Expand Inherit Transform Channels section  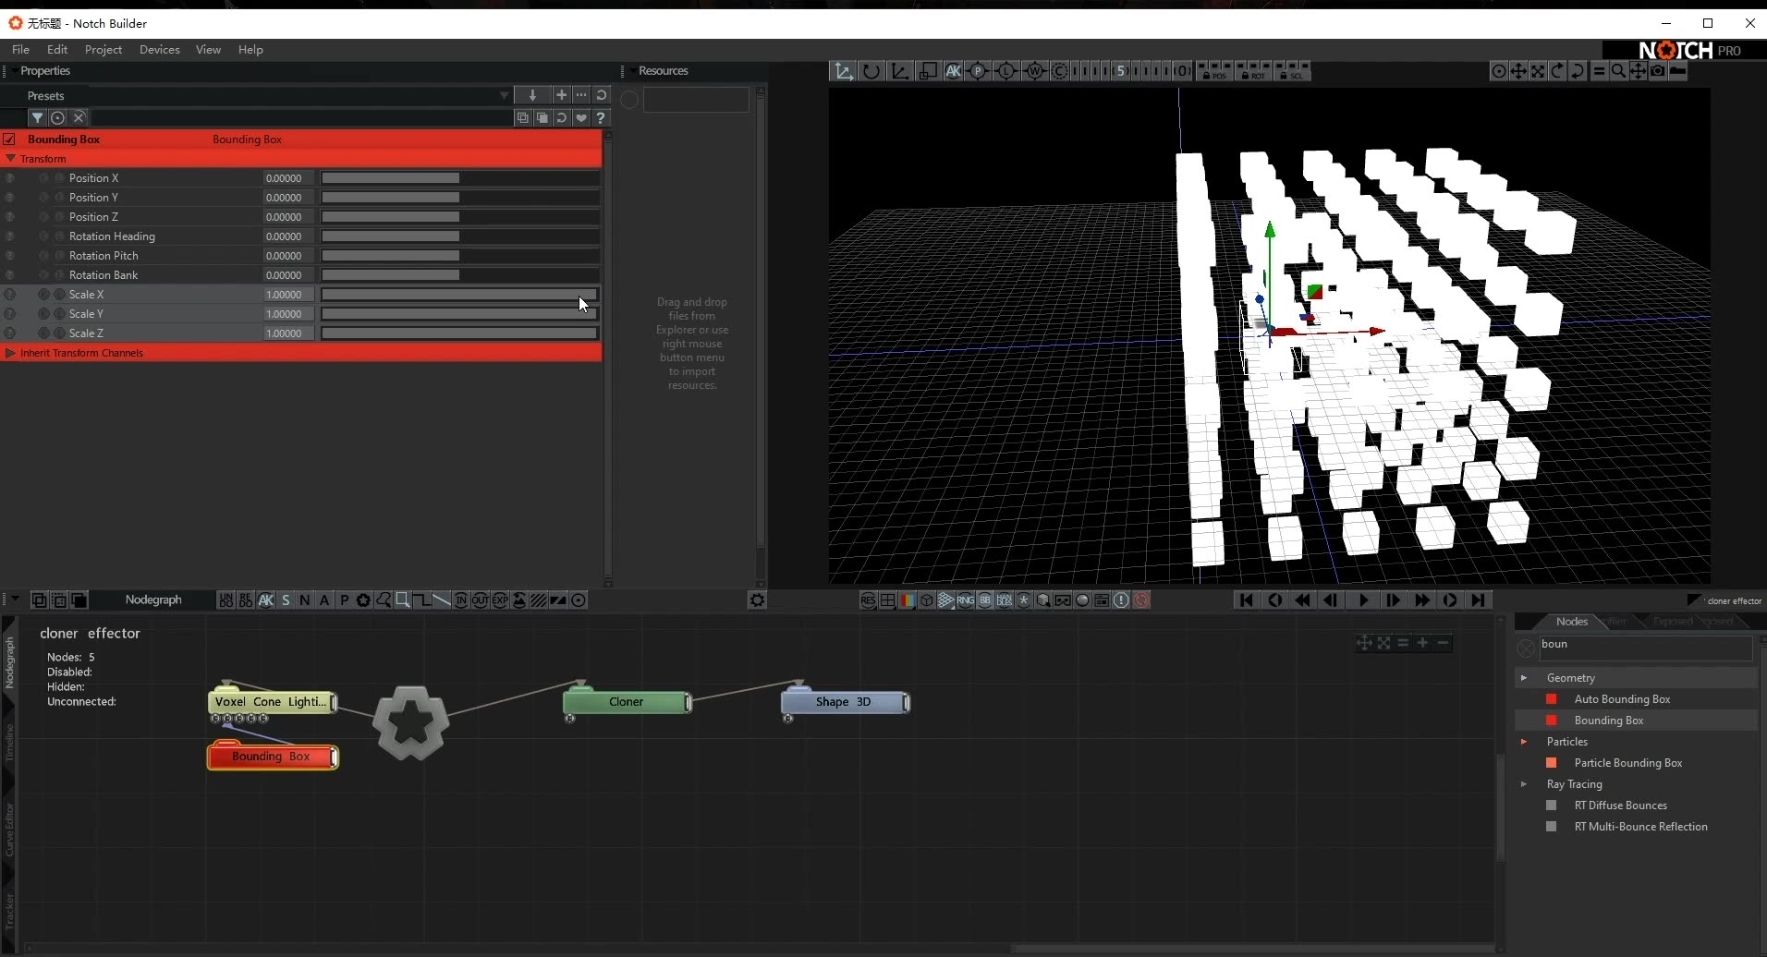click(x=11, y=353)
